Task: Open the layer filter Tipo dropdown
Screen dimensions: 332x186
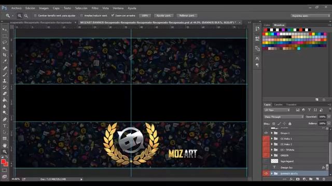Action: pos(276,110)
